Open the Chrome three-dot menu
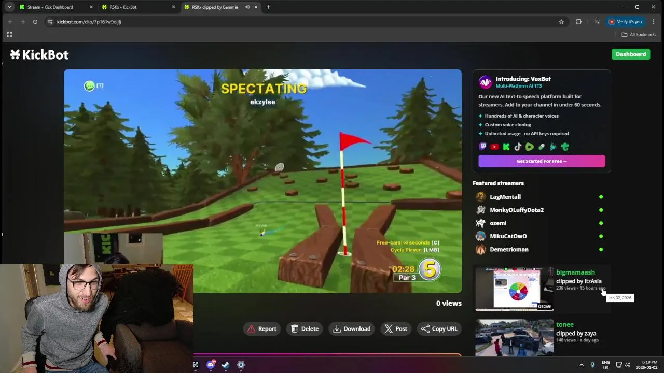Viewport: 664px width, 373px height. 654,22
